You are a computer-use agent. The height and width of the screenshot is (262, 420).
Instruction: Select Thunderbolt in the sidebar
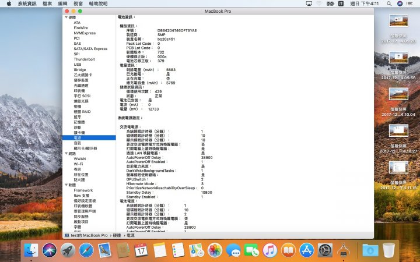tap(84, 59)
